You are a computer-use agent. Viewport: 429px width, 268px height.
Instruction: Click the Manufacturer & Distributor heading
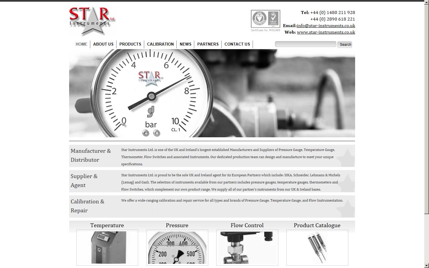91,155
